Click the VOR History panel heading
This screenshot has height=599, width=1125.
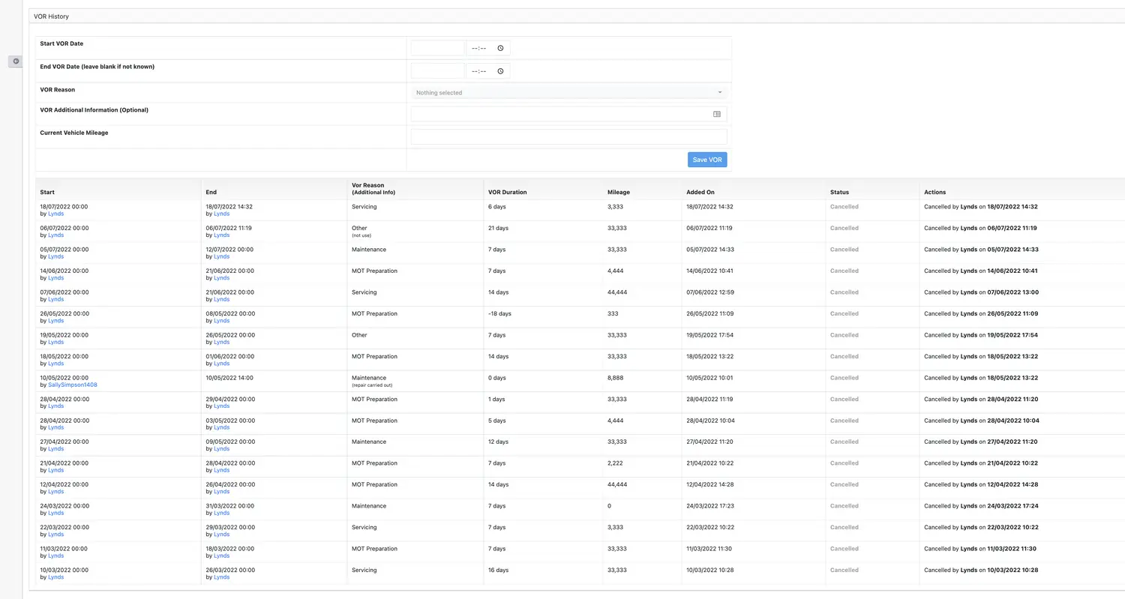51,16
